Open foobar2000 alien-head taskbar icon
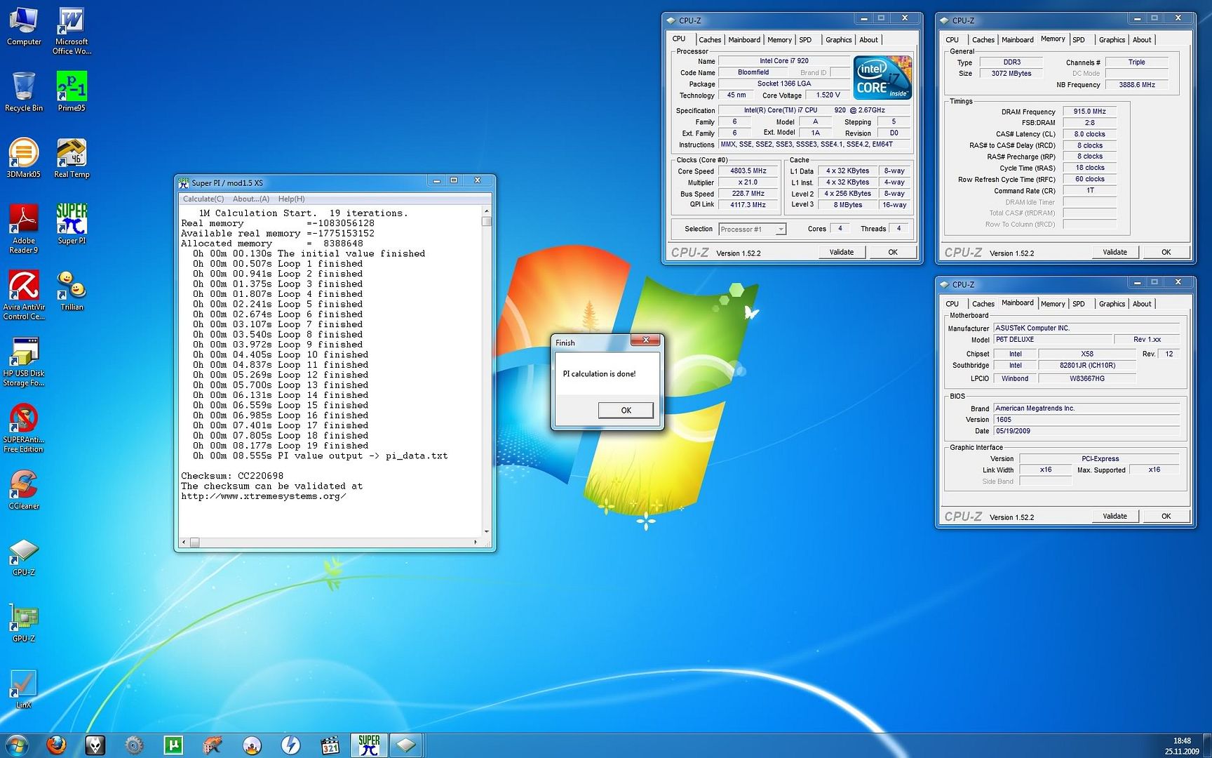 click(x=95, y=745)
